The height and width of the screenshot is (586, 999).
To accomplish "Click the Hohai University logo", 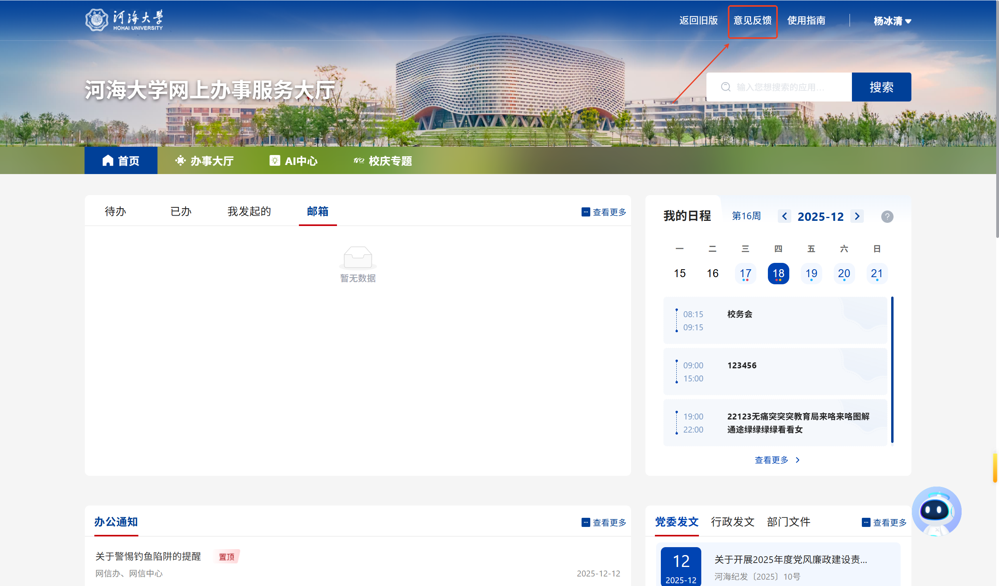I will click(x=124, y=20).
